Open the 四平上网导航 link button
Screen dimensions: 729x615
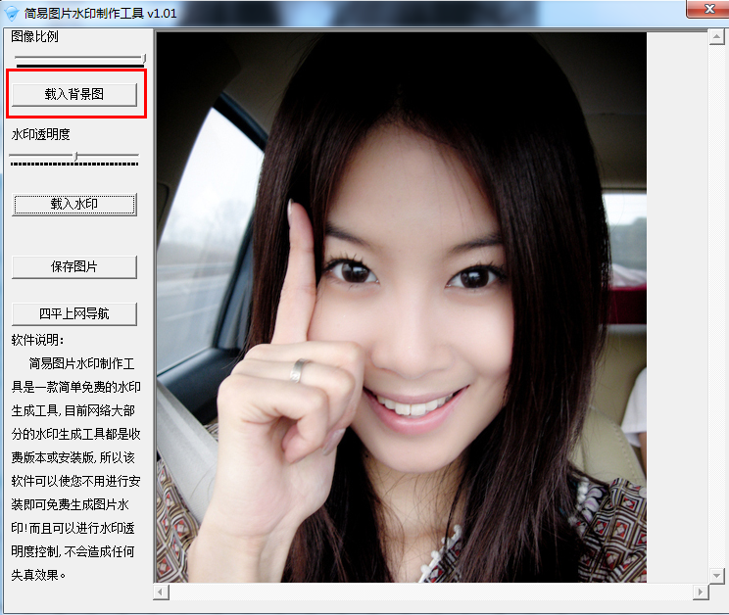[74, 314]
